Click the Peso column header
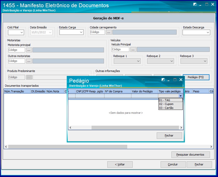The width and height of the screenshot is (218, 177). (x=201, y=91)
